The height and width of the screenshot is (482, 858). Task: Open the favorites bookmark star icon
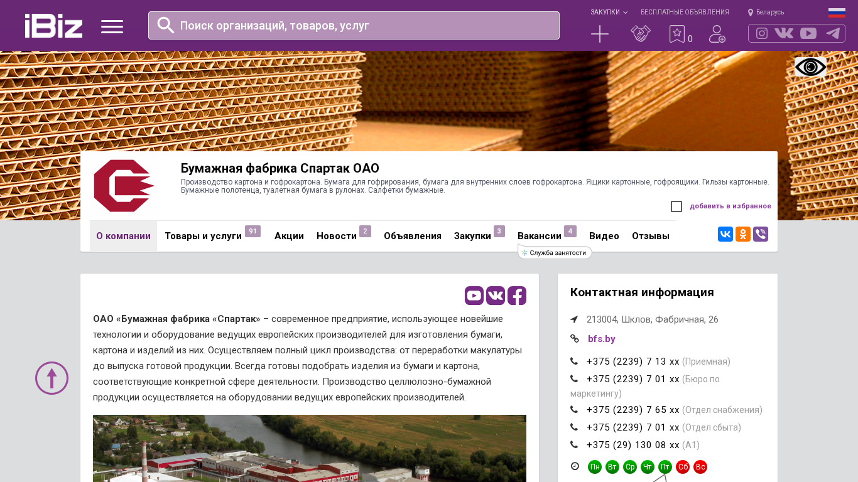tap(676, 34)
